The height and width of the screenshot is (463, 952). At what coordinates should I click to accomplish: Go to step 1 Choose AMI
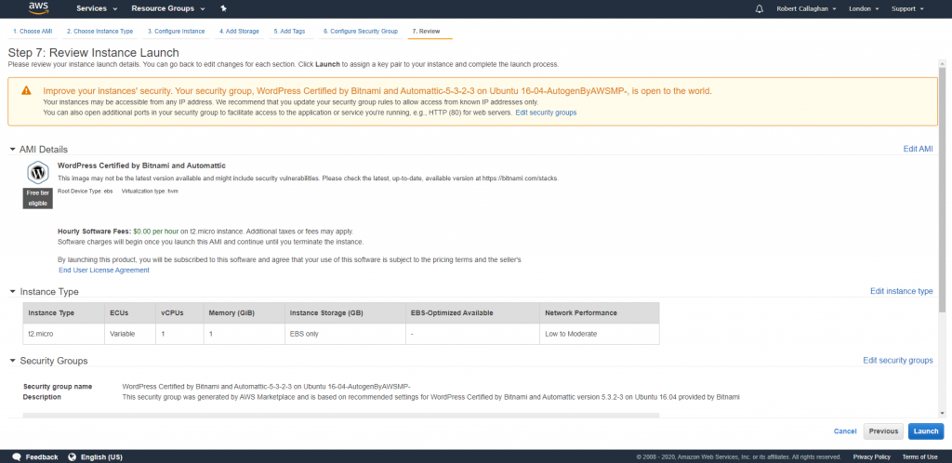point(33,31)
